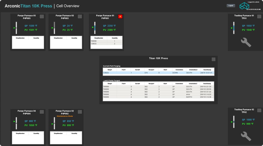The height and width of the screenshot is (146, 263).
Task: Click ShopNumber header in Forge Furnace 05 table
Action: click(20, 38)
